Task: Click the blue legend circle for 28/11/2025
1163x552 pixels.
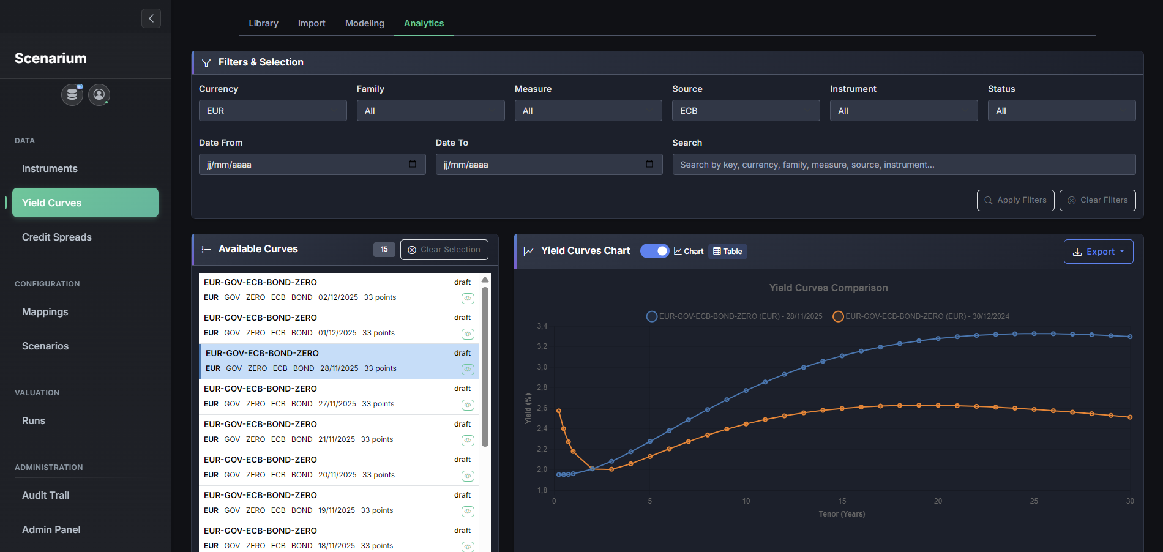Action: click(x=652, y=316)
